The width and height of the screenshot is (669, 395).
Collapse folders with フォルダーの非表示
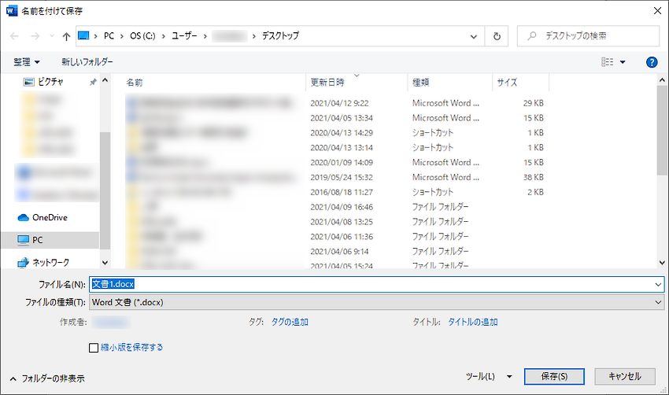point(47,378)
